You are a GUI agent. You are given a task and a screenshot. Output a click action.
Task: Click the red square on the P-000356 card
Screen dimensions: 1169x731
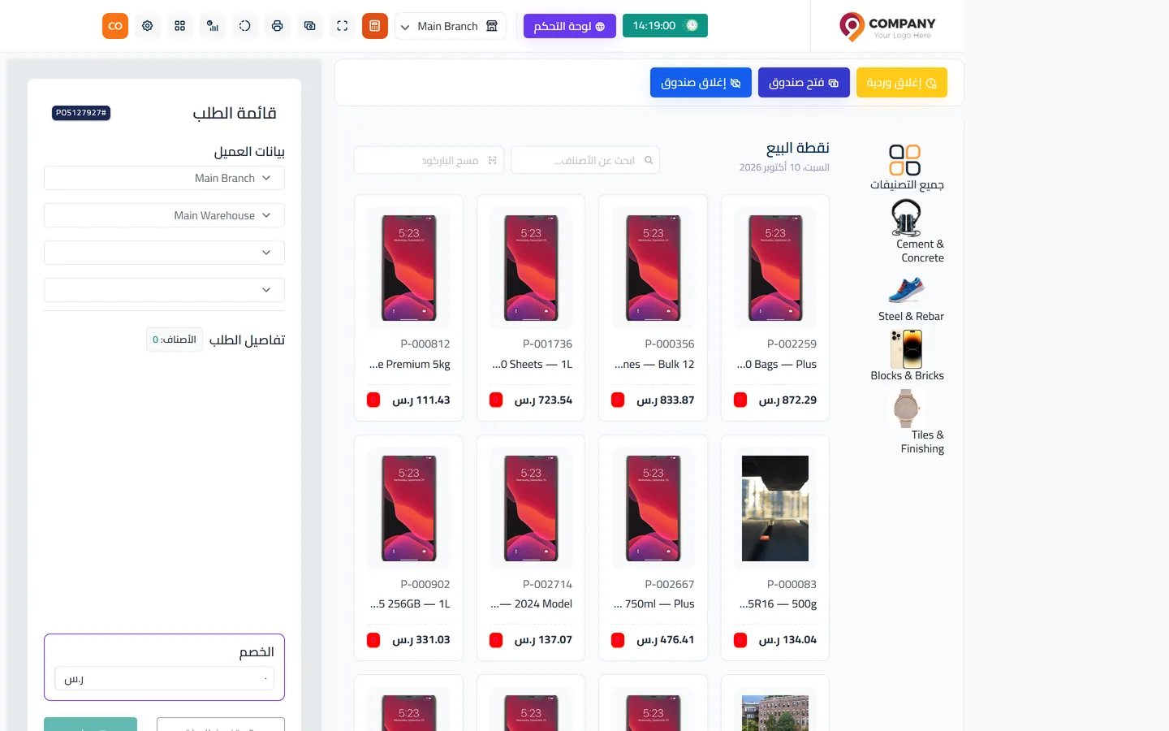(x=618, y=400)
